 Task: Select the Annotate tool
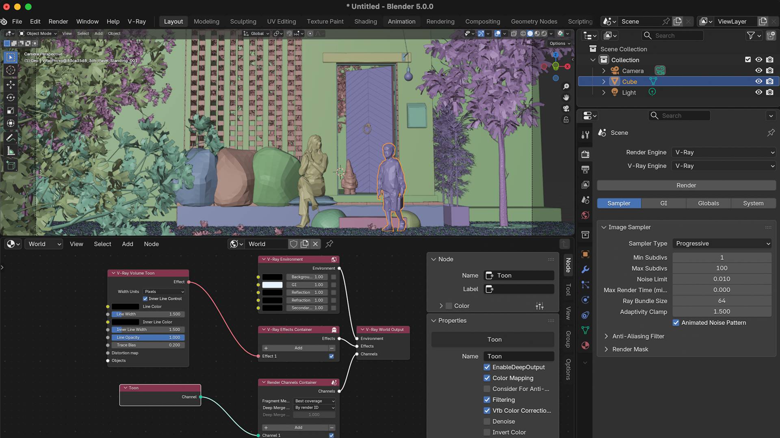[x=10, y=137]
